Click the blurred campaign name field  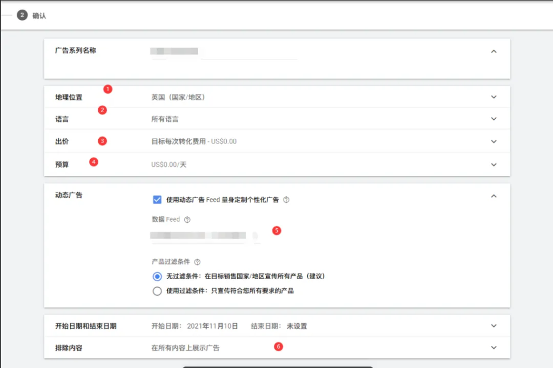tap(224, 52)
